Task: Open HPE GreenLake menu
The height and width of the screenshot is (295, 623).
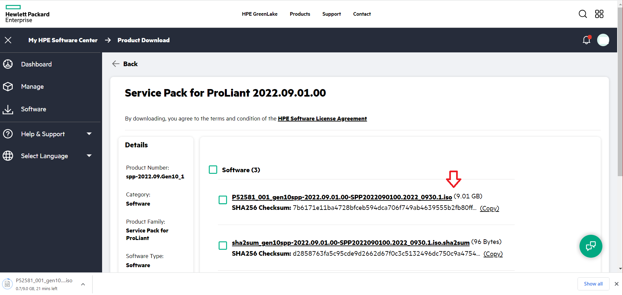Action: click(x=260, y=14)
